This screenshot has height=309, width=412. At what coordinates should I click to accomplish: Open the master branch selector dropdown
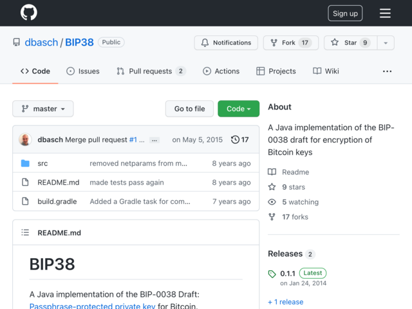pyautogui.click(x=43, y=109)
